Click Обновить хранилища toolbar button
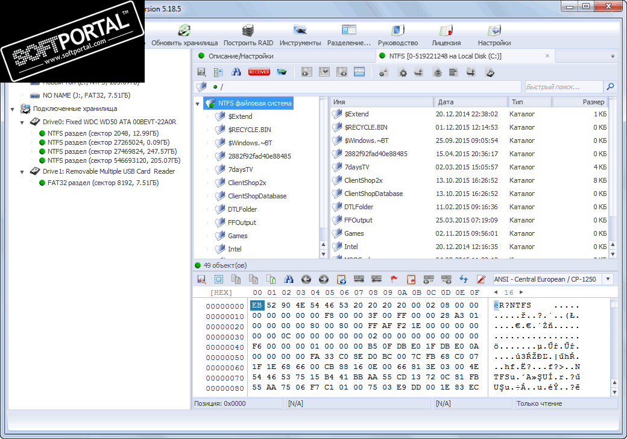627x439 pixels. pos(184,35)
